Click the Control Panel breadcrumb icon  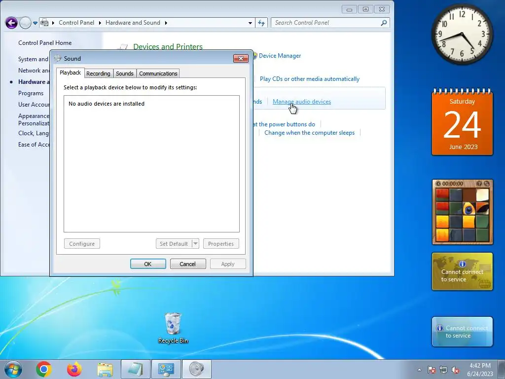45,23
